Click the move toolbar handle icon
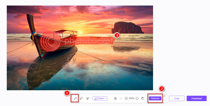 pos(165,96)
